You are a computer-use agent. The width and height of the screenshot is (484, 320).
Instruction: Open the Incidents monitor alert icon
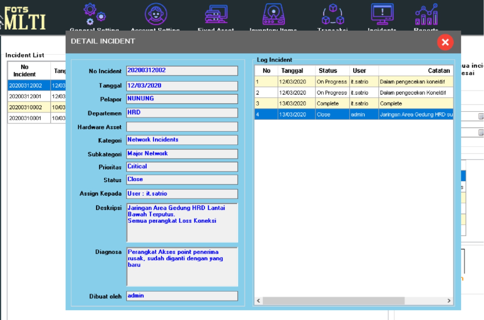point(382,14)
